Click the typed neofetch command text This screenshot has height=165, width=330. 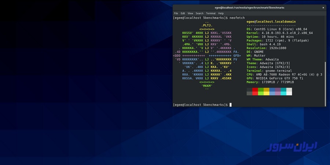[237, 18]
